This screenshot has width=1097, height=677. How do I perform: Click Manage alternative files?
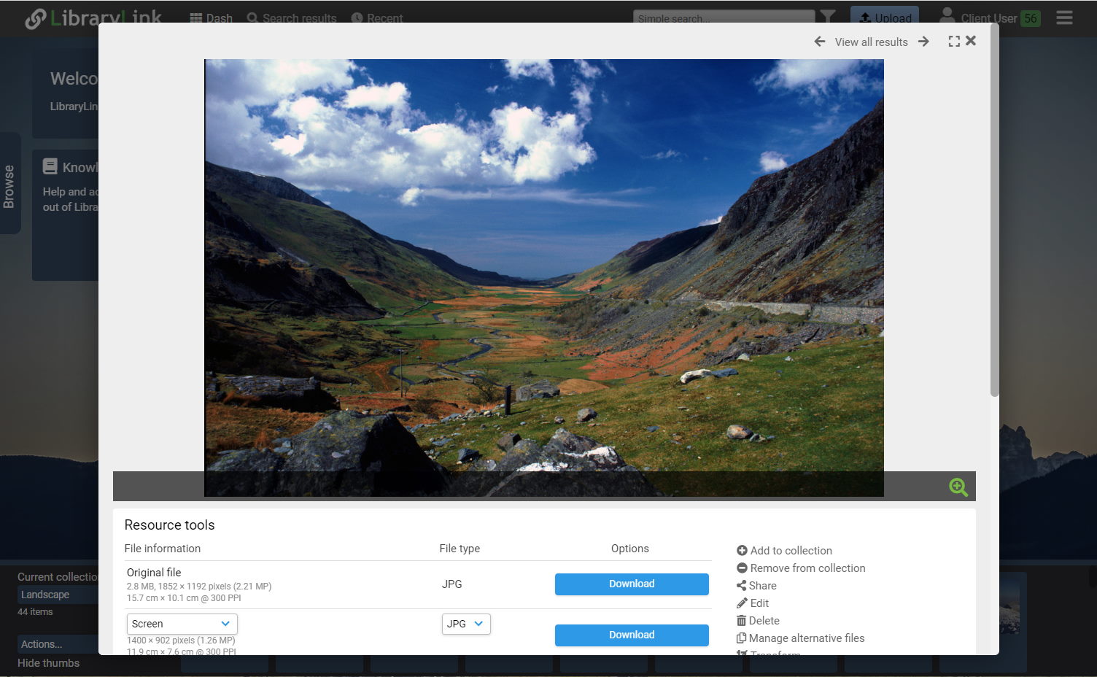[806, 638]
